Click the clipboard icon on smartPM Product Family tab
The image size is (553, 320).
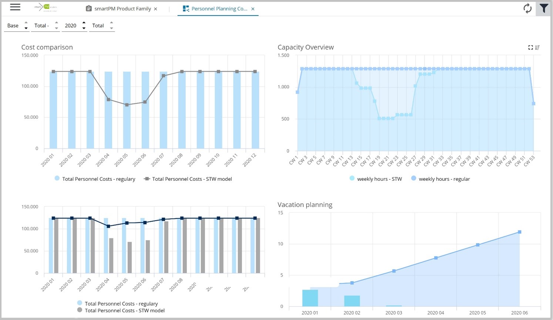pos(89,8)
